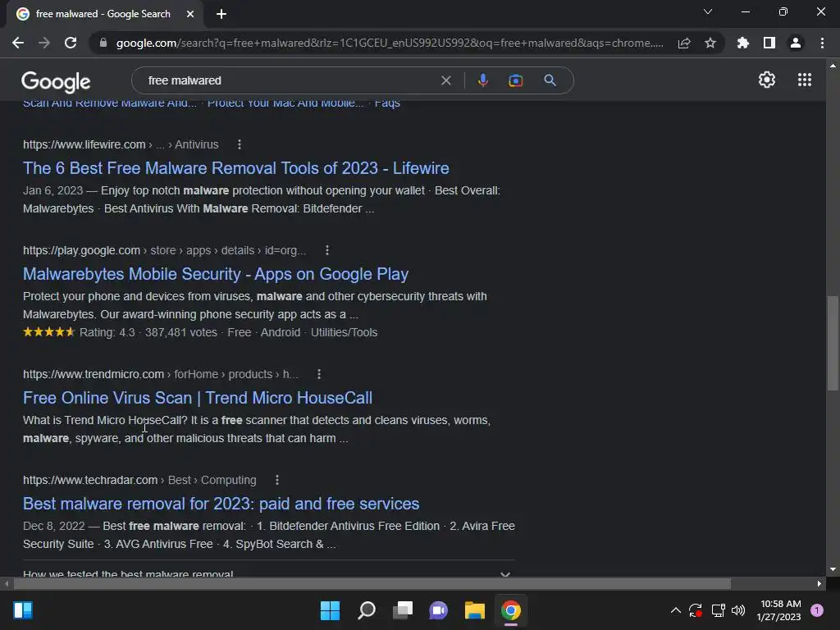840x630 pixels.
Task: Click in the search query field
Action: click(290, 80)
